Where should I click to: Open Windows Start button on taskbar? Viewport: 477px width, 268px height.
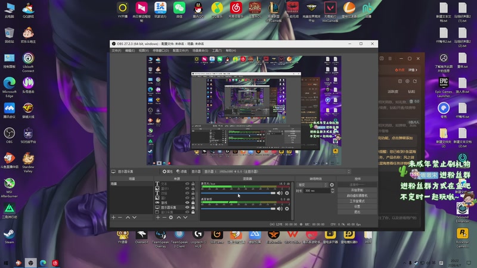click(6, 263)
